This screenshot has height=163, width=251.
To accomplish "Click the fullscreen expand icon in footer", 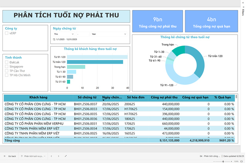I will [x=66, y=156].
